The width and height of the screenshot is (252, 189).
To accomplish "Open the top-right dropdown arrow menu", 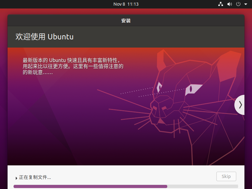I will [x=245, y=4].
